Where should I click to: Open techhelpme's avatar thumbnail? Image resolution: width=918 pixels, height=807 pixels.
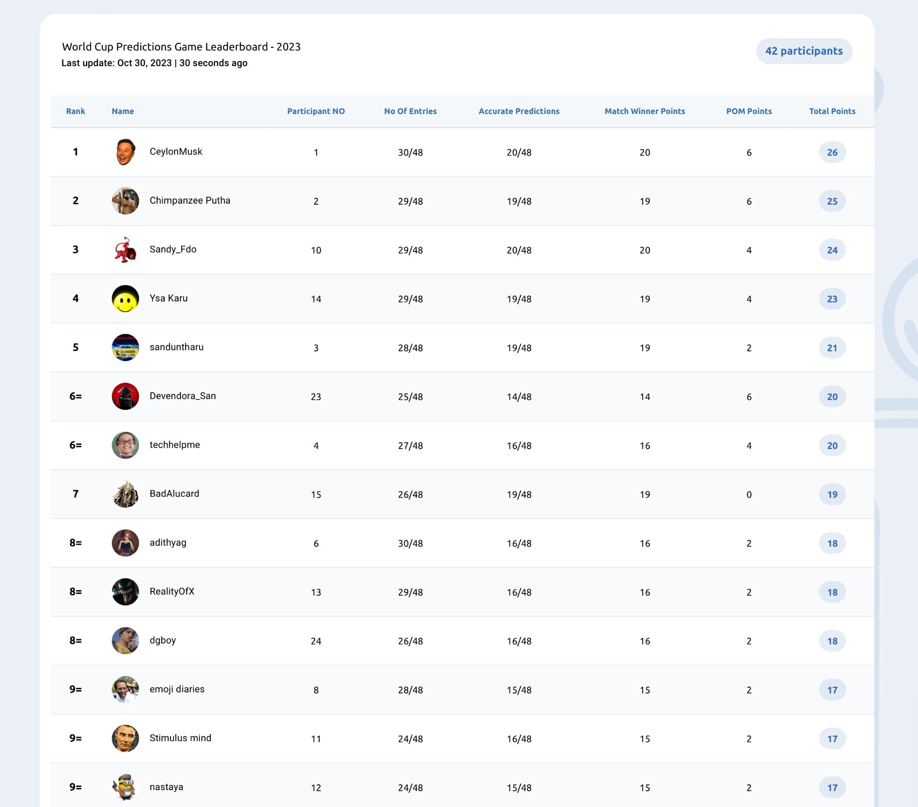coord(125,445)
